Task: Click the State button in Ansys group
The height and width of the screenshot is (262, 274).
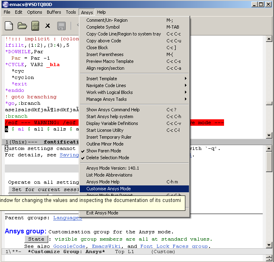Action: (x=36, y=239)
